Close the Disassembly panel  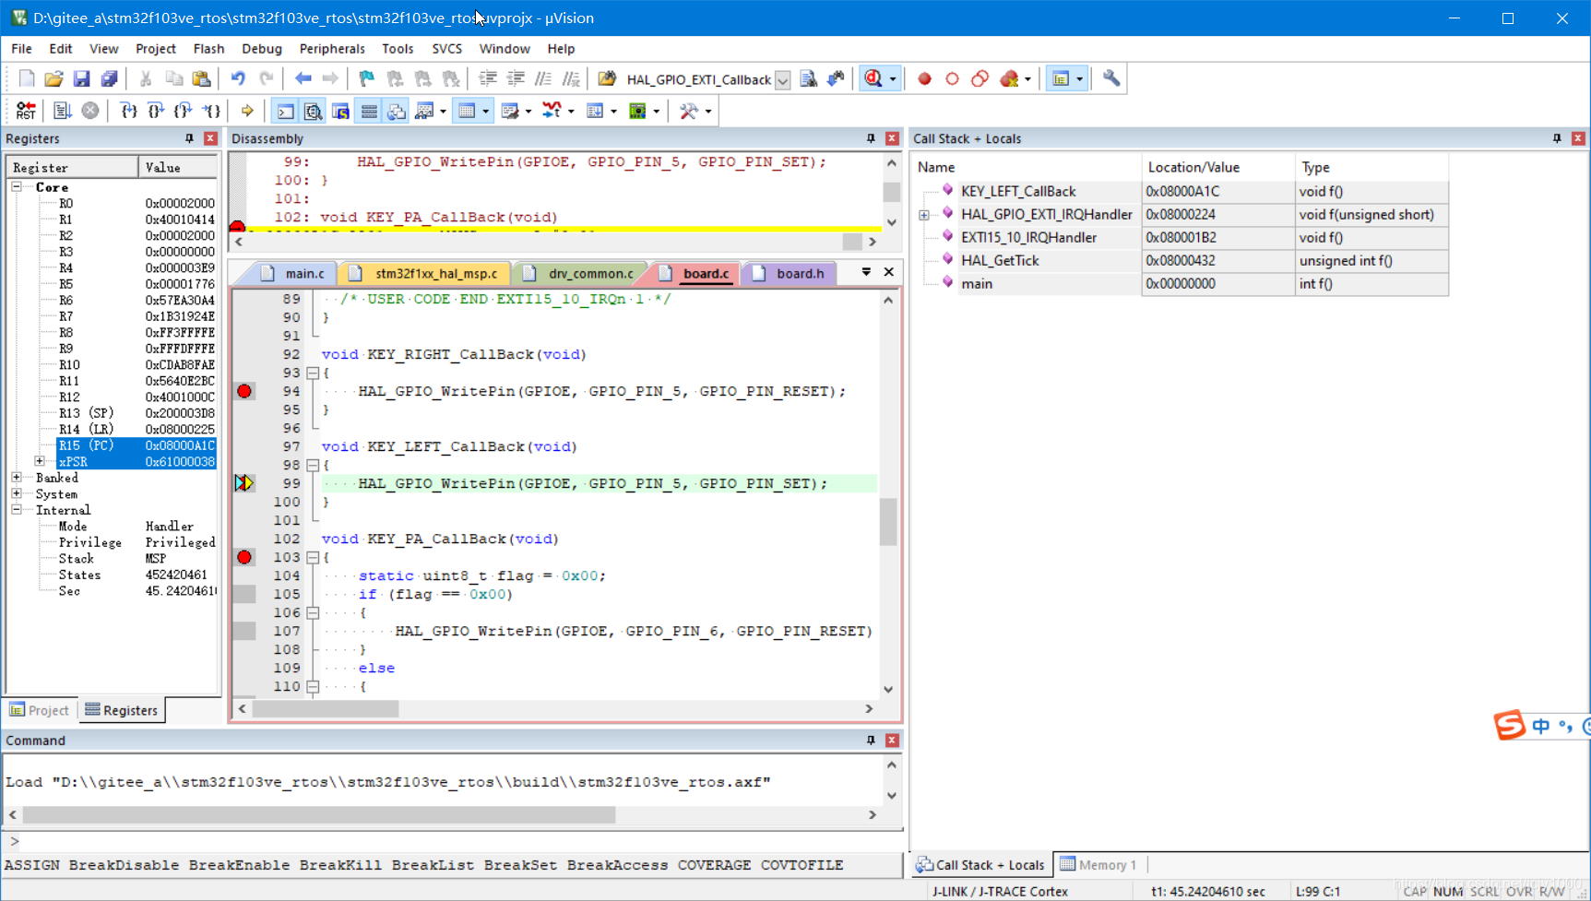(892, 138)
